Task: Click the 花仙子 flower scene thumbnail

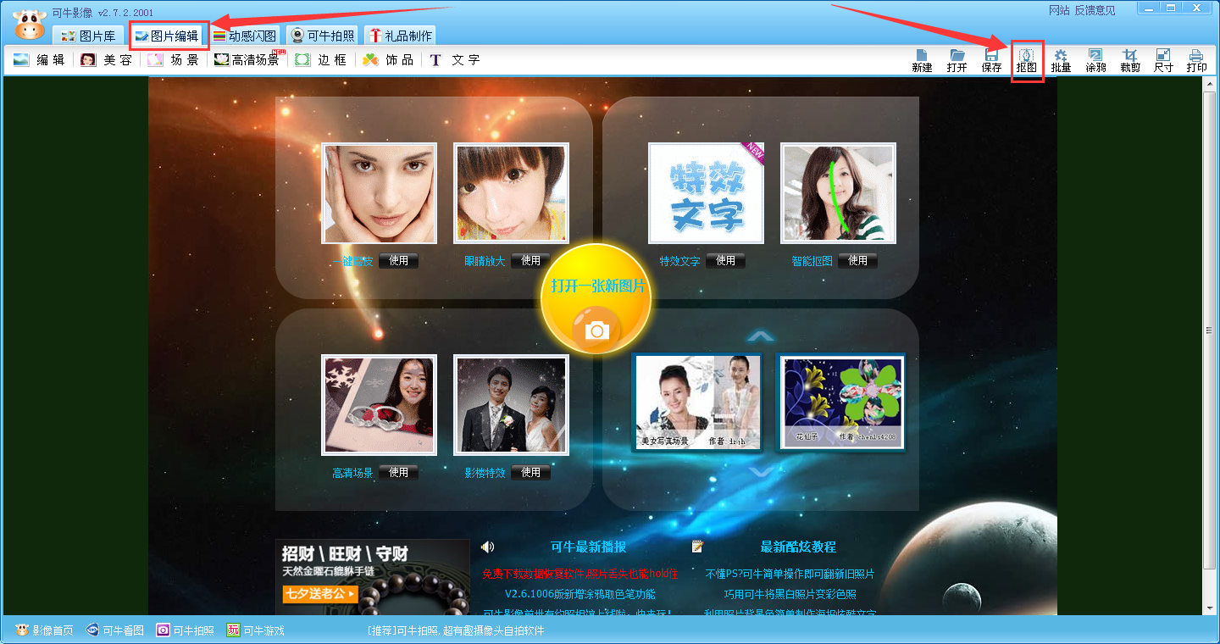Action: pyautogui.click(x=840, y=402)
